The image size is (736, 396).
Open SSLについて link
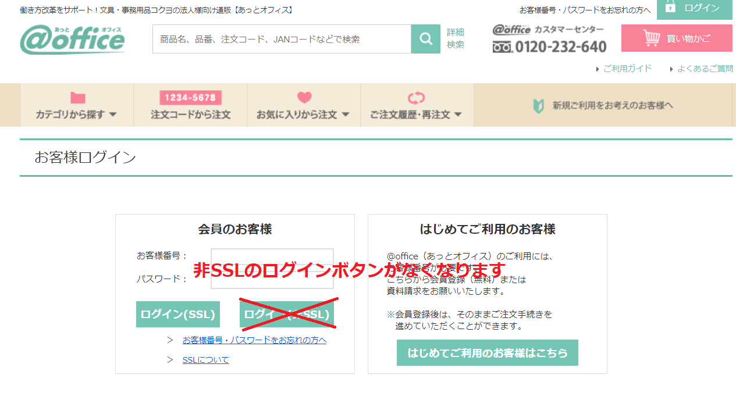coord(205,359)
